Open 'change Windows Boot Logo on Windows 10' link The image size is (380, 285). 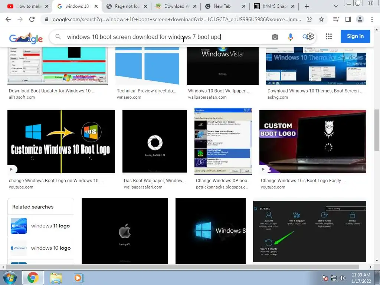click(x=56, y=181)
